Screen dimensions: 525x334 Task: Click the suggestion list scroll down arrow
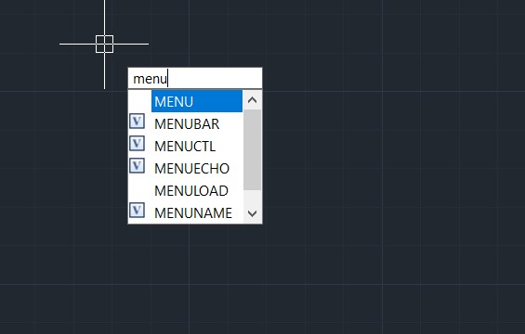253,213
